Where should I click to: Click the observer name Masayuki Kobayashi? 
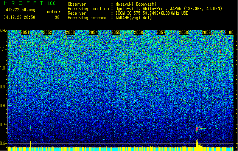coord(136,4)
